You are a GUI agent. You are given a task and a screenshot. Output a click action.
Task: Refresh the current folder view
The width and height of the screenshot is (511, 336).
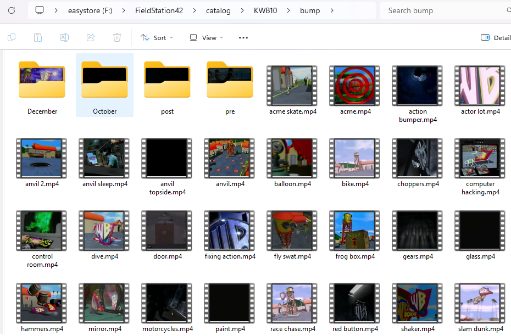(x=12, y=10)
